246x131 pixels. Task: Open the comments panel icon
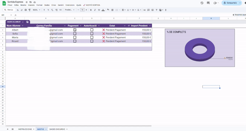click(209, 3)
